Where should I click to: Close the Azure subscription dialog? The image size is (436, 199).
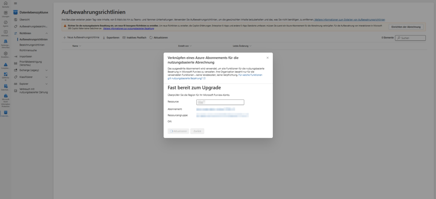pyautogui.click(x=267, y=58)
